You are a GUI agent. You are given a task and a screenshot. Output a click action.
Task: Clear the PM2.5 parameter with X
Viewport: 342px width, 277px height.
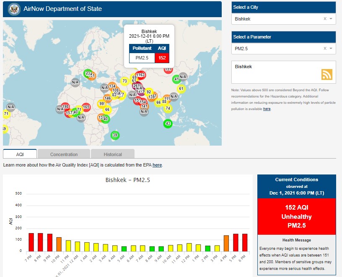point(325,49)
